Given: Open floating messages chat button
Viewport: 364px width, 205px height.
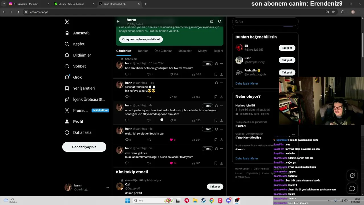Looking at the screenshot, I should point(352,188).
